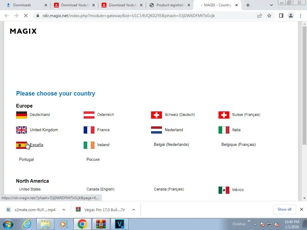
Task: Open WinRAR from taskbar
Action: pyautogui.click(x=101, y=224)
